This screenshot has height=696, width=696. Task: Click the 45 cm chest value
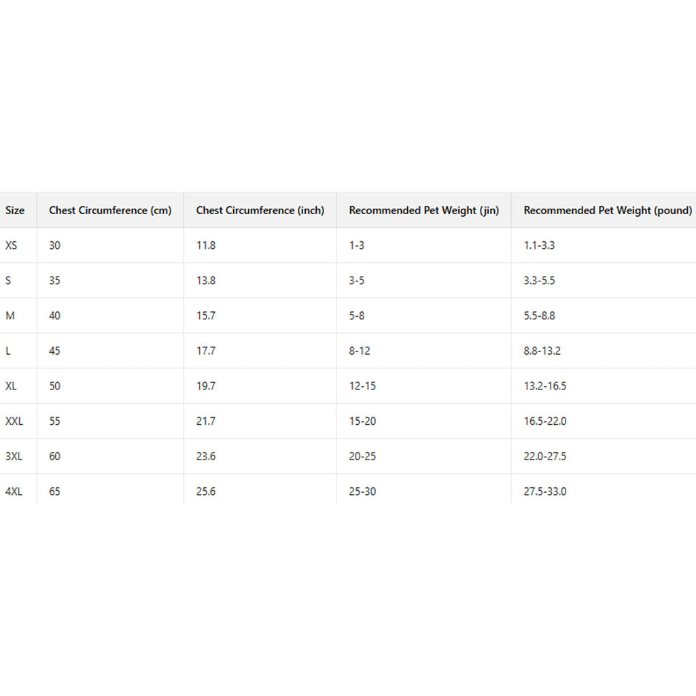[54, 351]
